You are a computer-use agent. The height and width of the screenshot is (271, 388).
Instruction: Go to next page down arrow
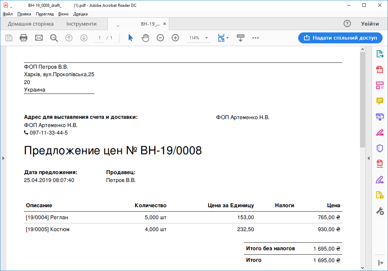[84, 38]
